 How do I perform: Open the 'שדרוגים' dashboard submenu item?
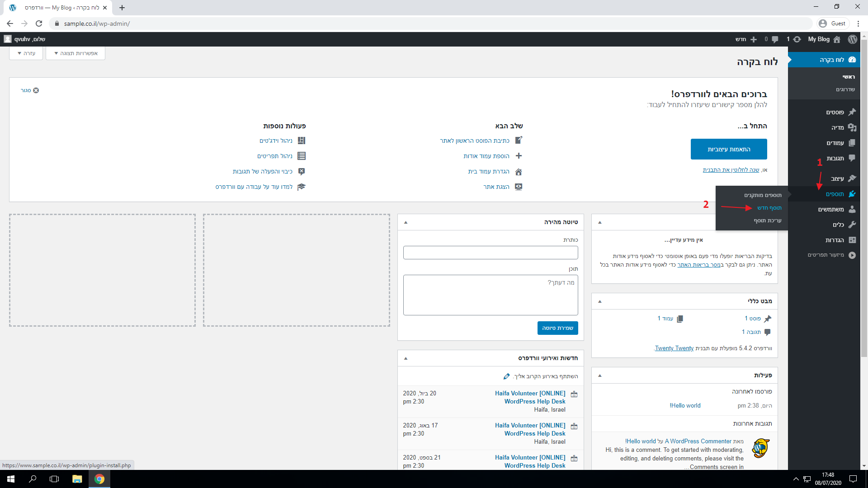(845, 89)
